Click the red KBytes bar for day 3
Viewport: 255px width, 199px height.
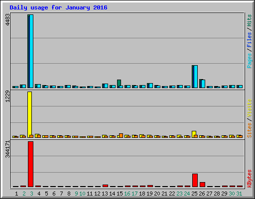(x=30, y=164)
